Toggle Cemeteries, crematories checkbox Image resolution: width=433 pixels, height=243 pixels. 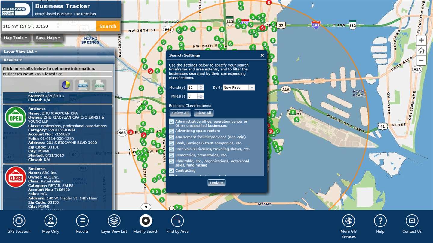(x=171, y=155)
